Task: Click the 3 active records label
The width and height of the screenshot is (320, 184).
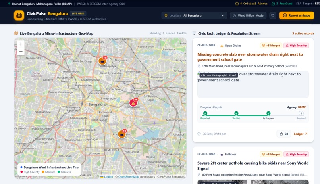Action: tap(303, 33)
